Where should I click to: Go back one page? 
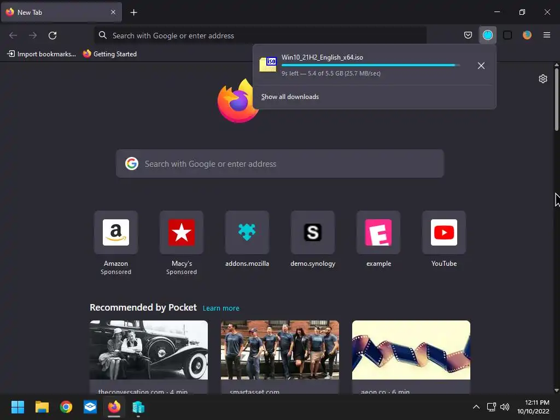pyautogui.click(x=13, y=36)
